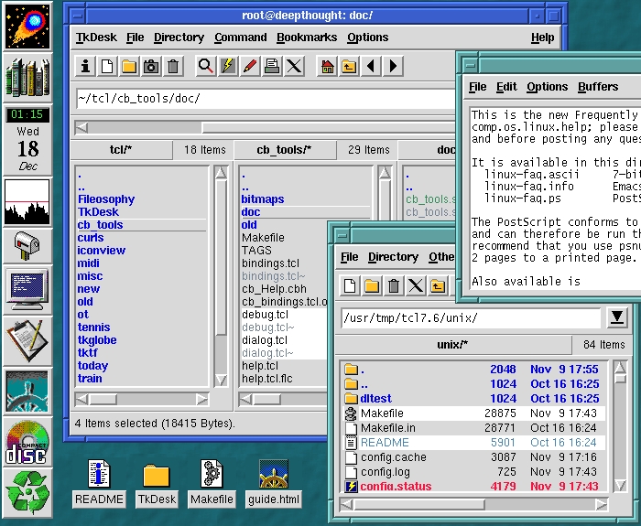Image resolution: width=641 pixels, height=526 pixels.
Task: Open the cb_tools/* column header menu
Action: (x=283, y=150)
